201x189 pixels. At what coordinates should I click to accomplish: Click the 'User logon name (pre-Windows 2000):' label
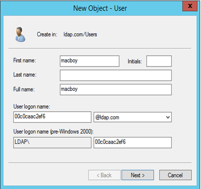click(x=53, y=132)
